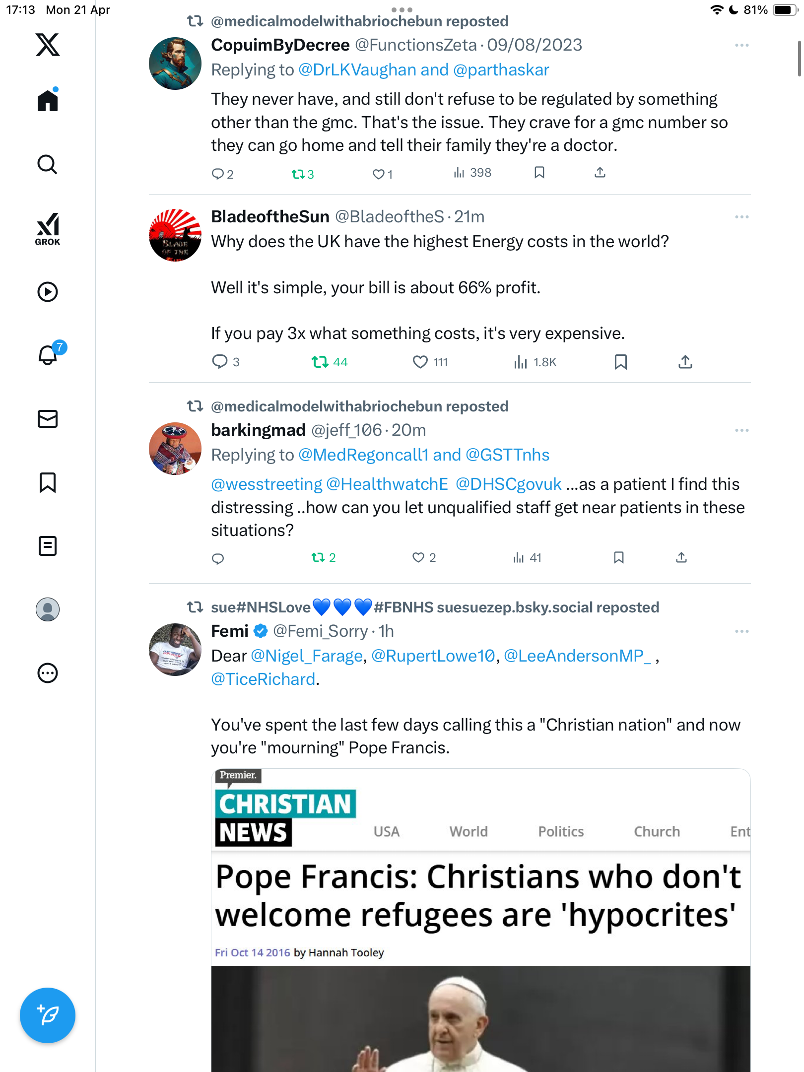This screenshot has height=1072, width=804.
Task: Bookmark the CopuimByDecree post
Action: (539, 173)
